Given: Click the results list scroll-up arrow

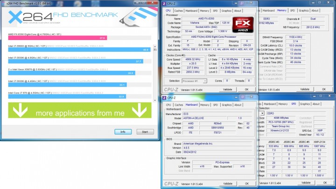Looking at the screenshot, I should coord(155,46).
